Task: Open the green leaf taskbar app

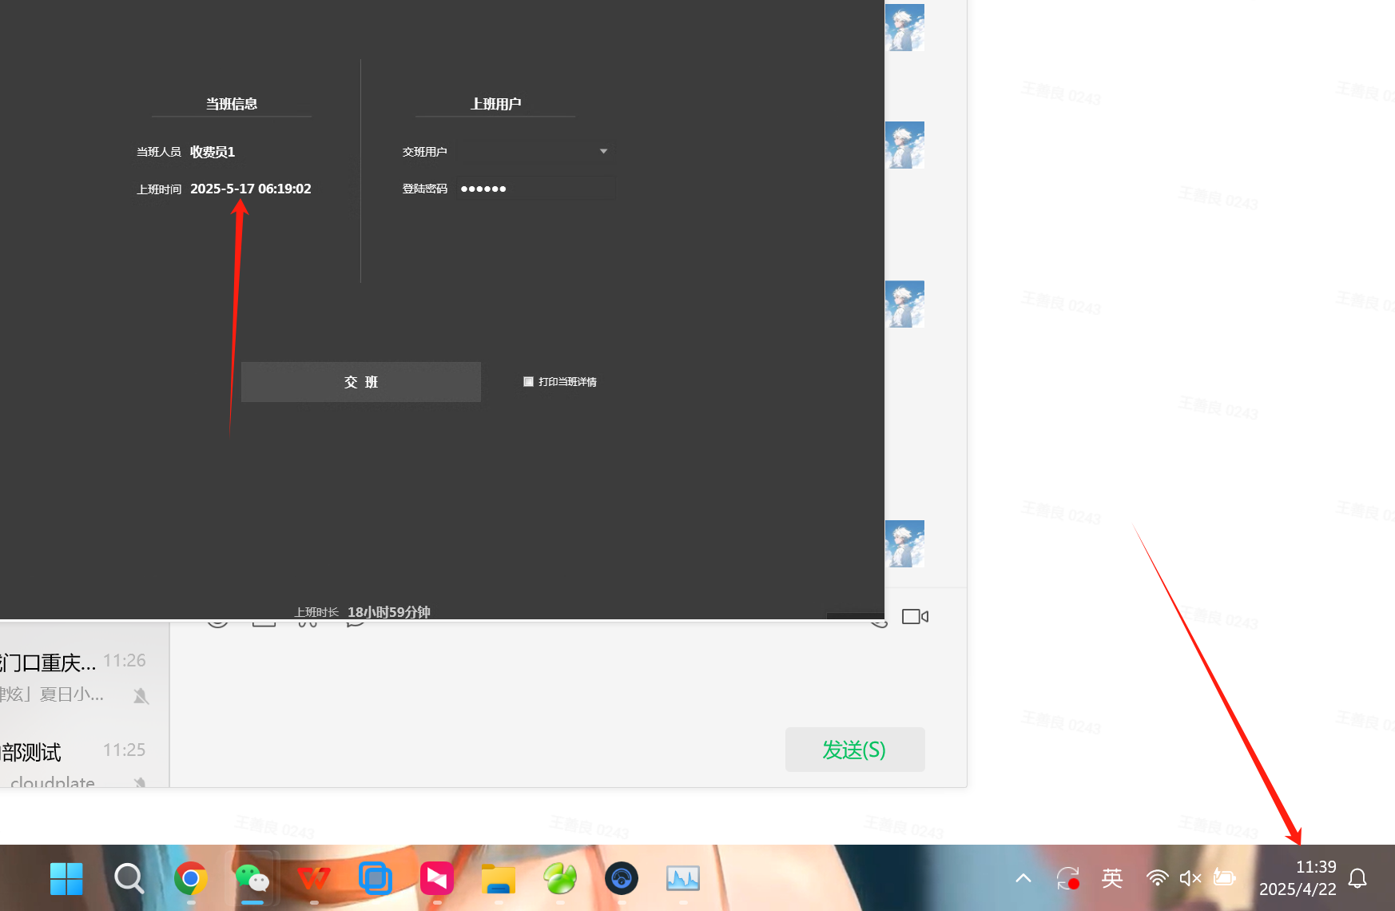Action: pyautogui.click(x=560, y=879)
